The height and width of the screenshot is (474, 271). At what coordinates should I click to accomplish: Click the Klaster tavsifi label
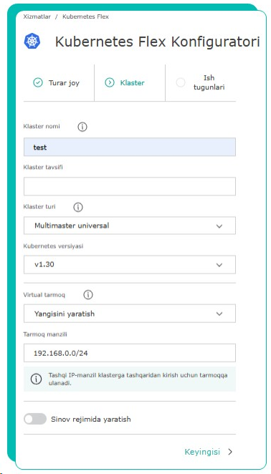click(x=43, y=167)
